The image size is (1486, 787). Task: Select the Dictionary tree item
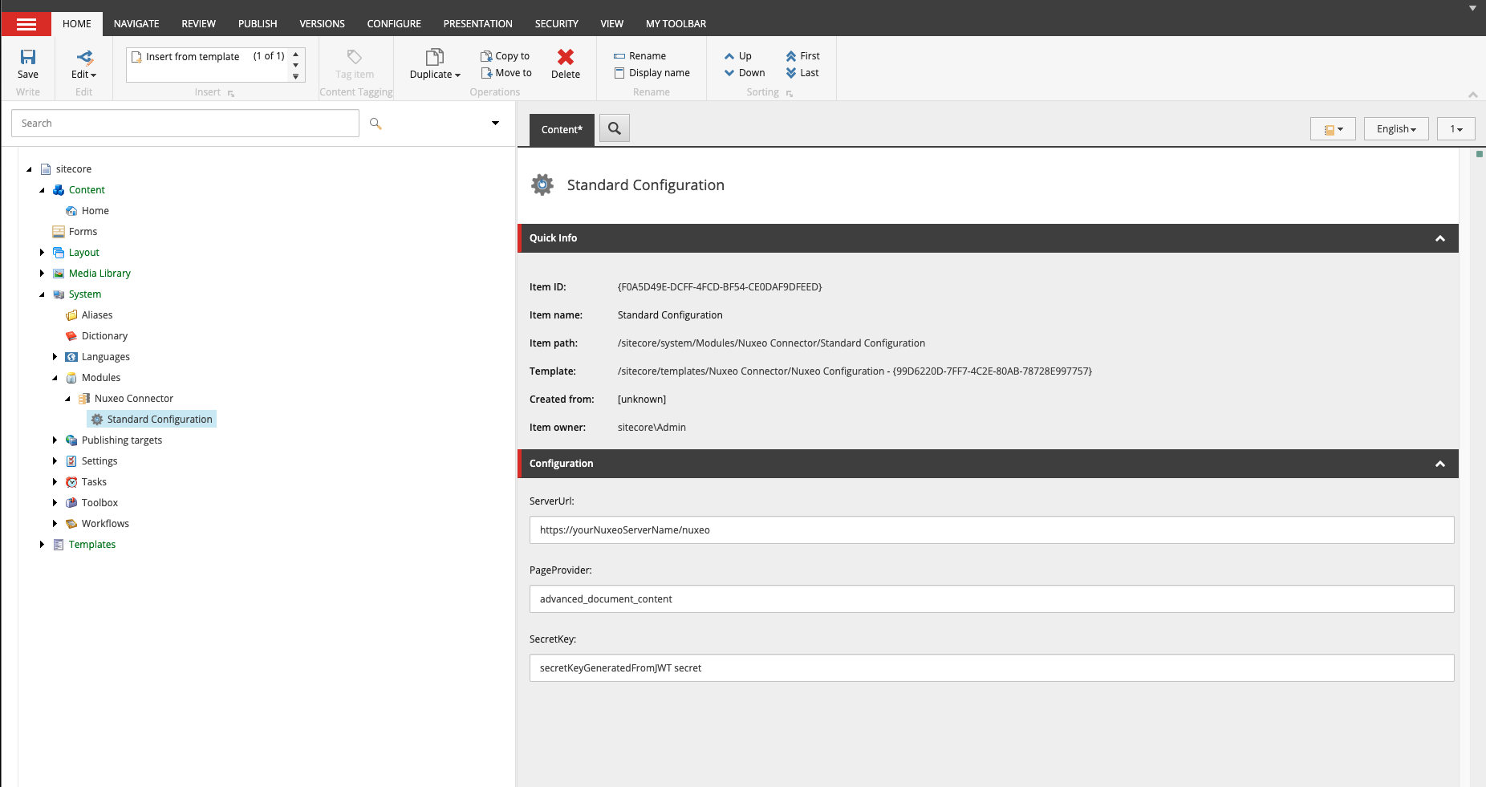coord(104,336)
